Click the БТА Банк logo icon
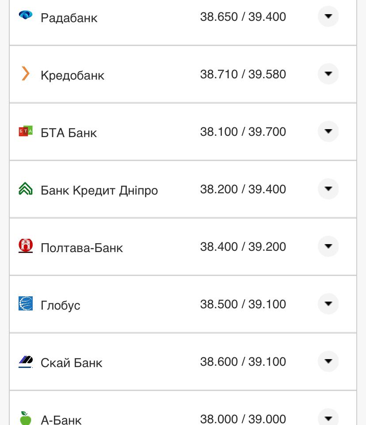 click(26, 131)
